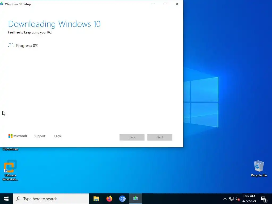
Task: Click the Feel free to keep using text
Action: click(30, 32)
